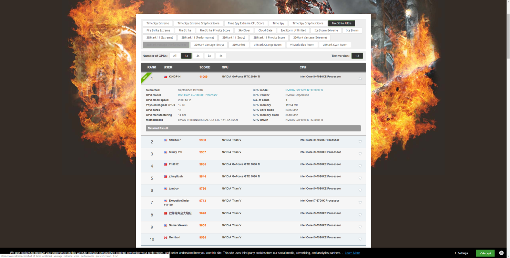Expand the Menthol result row arrow
This screenshot has height=258, width=510.
click(x=360, y=239)
